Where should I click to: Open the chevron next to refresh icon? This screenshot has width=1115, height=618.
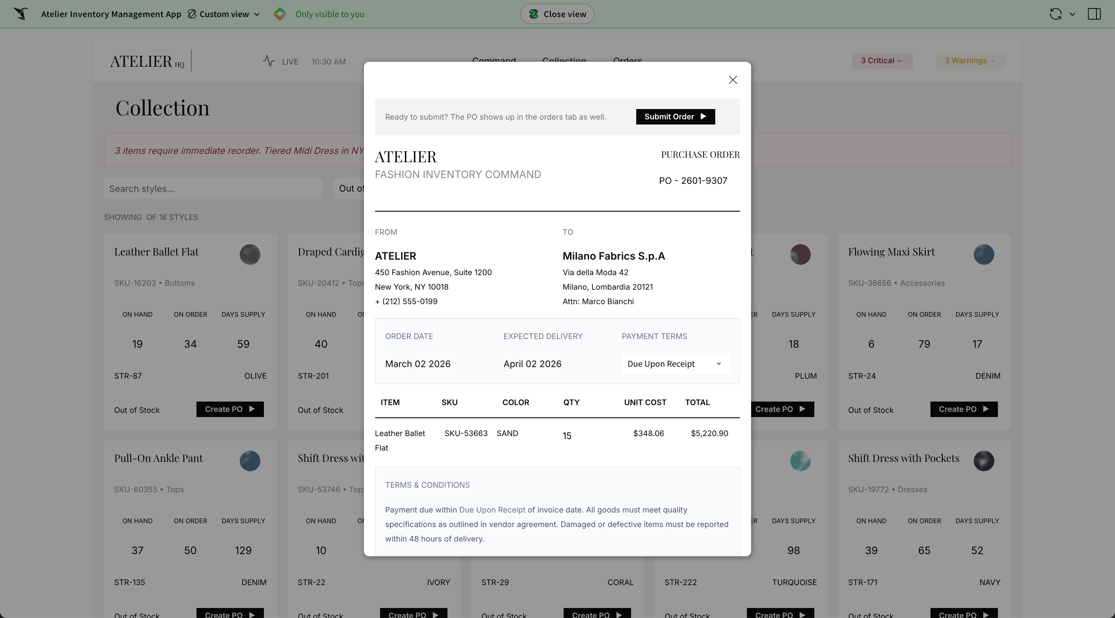pyautogui.click(x=1072, y=14)
